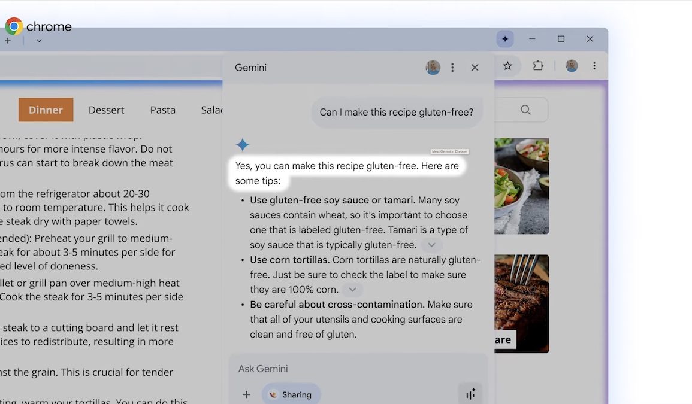
Task: Expand the corn tortillas tip chevron
Action: 352,290
